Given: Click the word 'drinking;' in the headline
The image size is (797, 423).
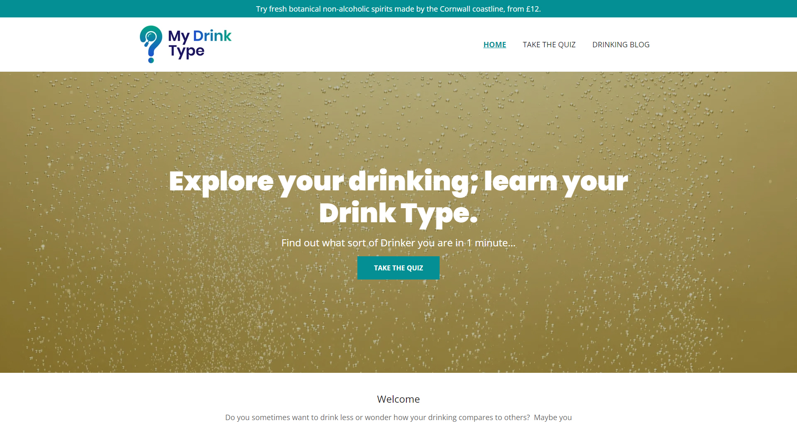Looking at the screenshot, I should click(x=413, y=182).
